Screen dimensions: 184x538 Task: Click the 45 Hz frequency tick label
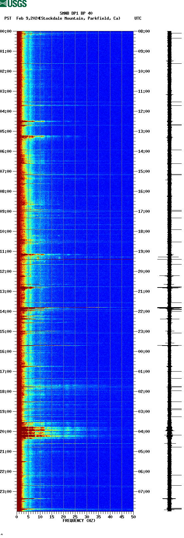(122, 517)
